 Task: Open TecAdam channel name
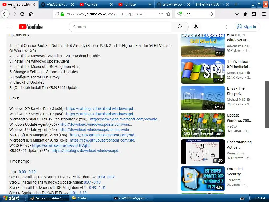(234, 180)
